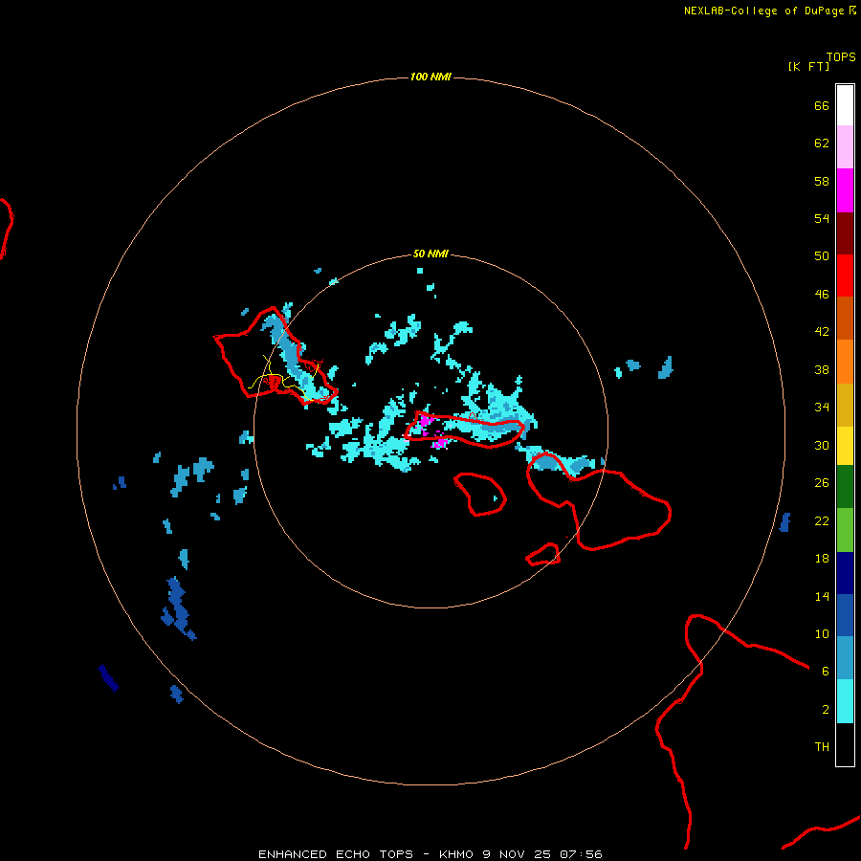Click the yellow swatch between 34 and 30
This screenshot has width=861, height=861.
[845, 445]
